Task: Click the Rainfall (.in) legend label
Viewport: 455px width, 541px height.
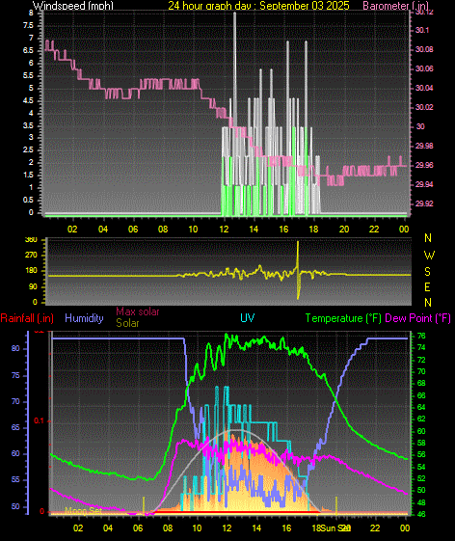Action: coord(27,318)
